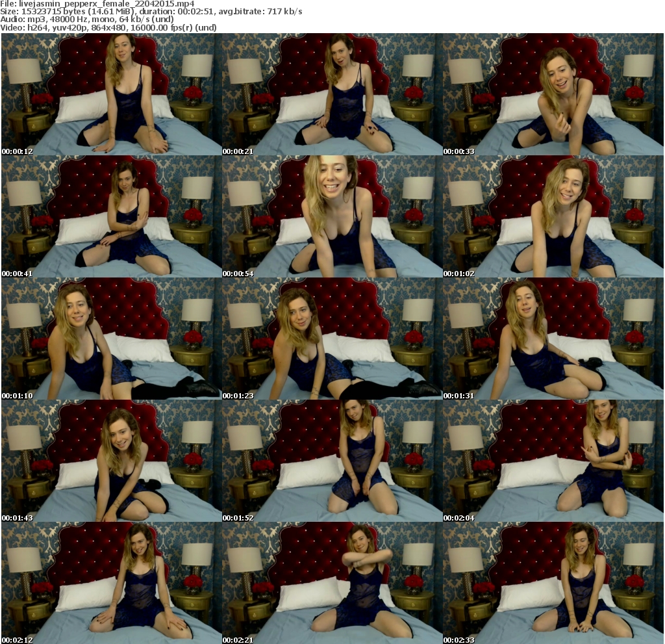Pick the frame stamped 00:01:43
Image resolution: width=665 pixels, height=644 pixels.
(x=111, y=461)
